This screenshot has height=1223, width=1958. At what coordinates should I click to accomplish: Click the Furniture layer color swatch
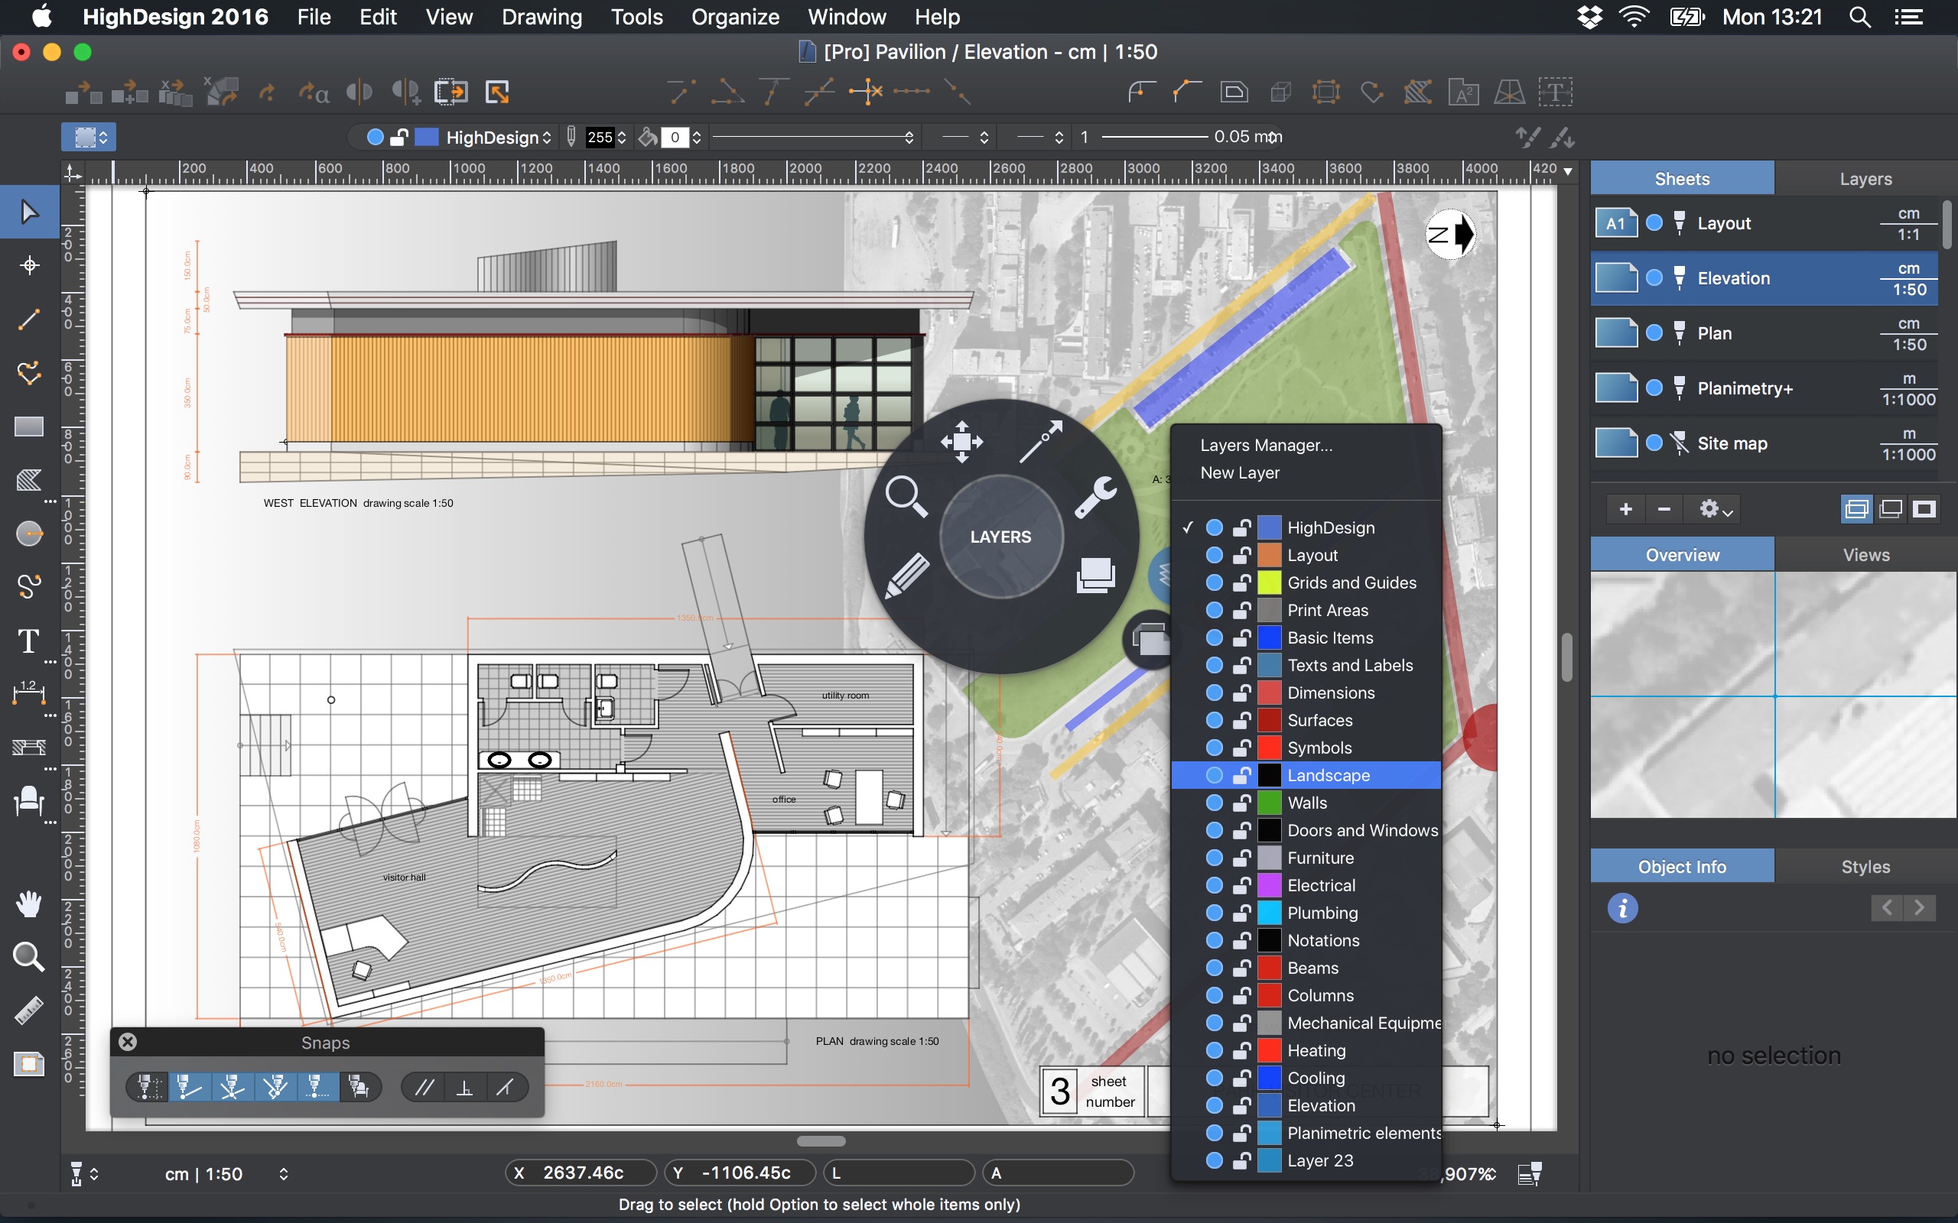click(1269, 858)
